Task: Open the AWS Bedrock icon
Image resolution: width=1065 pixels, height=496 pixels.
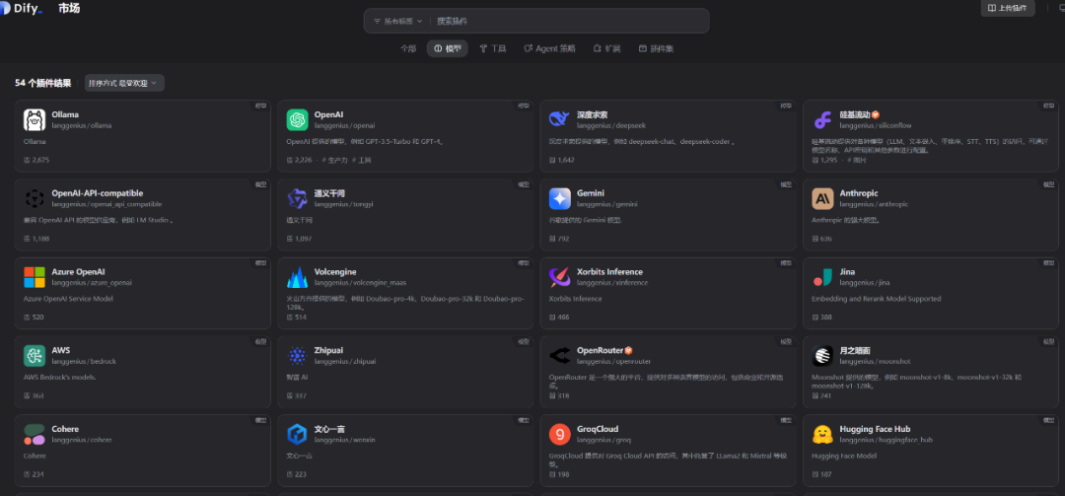Action: click(x=35, y=355)
